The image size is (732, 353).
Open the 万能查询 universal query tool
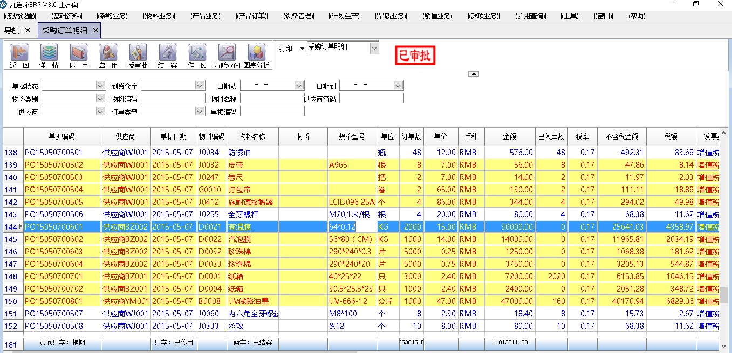click(x=227, y=56)
